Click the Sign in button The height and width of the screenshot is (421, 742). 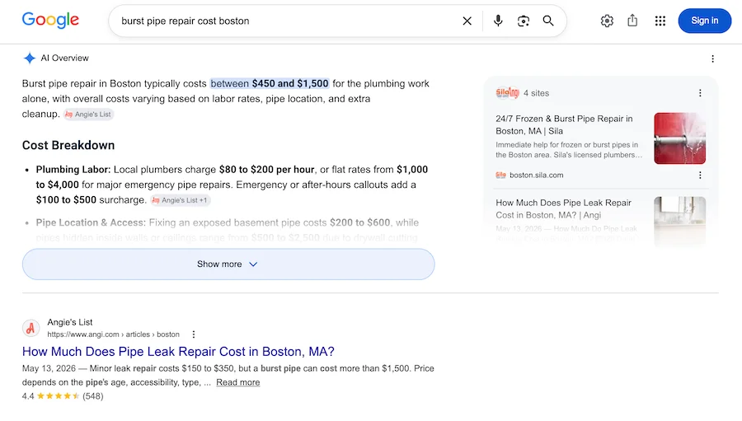[x=704, y=21]
